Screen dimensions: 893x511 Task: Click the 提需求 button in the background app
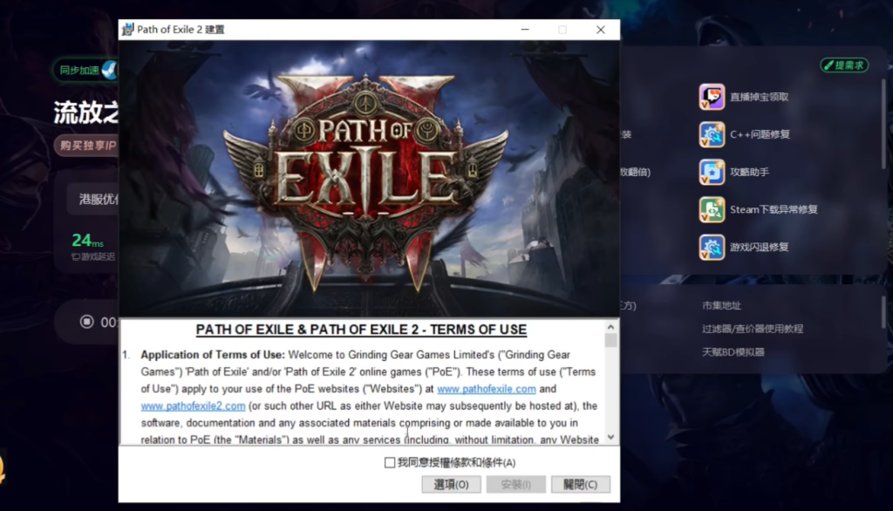[844, 65]
